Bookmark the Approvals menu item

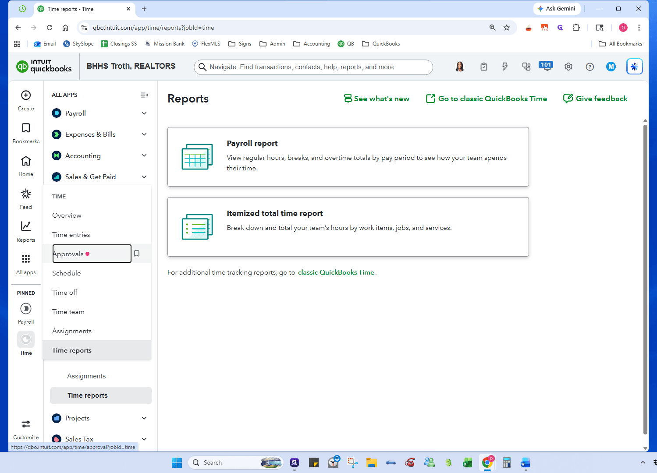[x=137, y=254]
